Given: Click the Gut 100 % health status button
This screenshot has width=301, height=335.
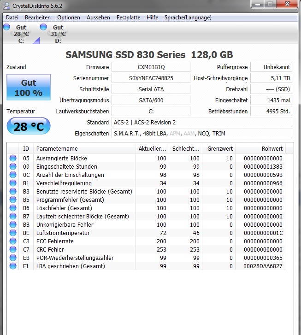Looking at the screenshot, I should tap(29, 87).
